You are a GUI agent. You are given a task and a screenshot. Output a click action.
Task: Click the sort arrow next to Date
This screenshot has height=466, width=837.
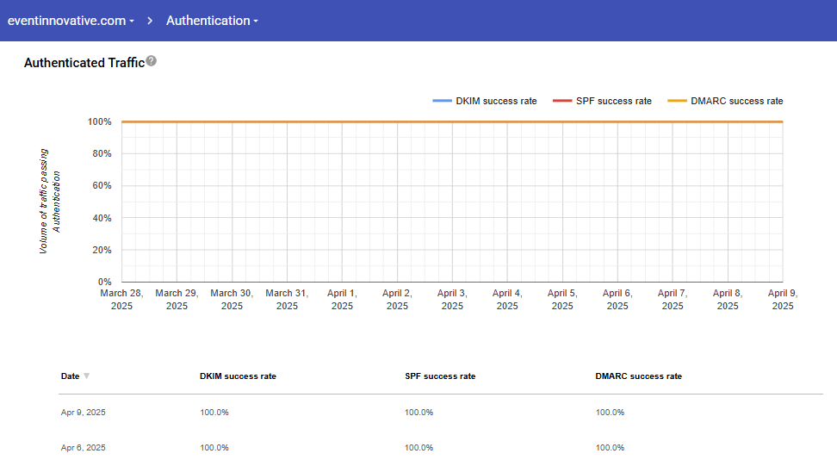coord(86,376)
